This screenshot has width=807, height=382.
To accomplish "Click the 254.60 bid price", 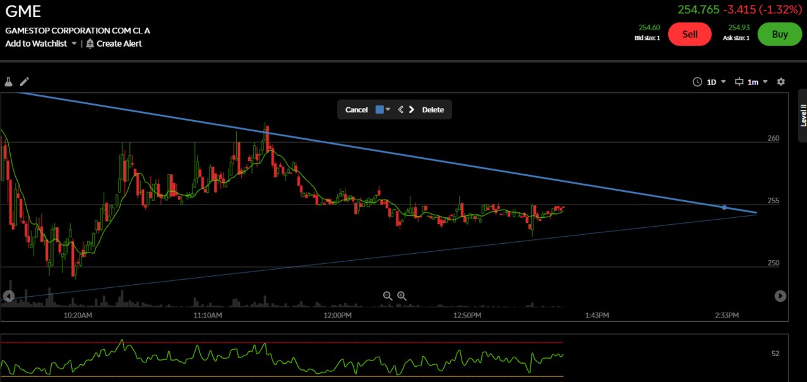I will pos(649,27).
